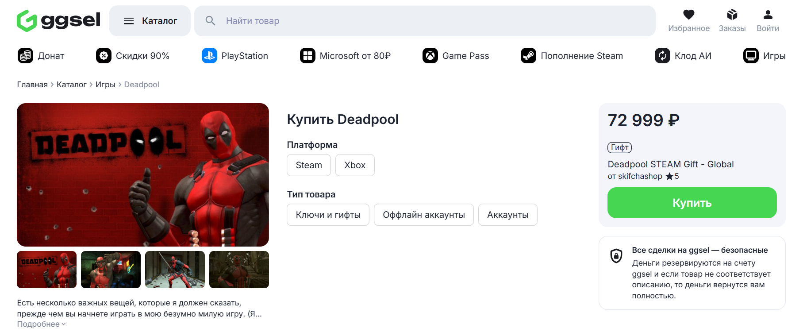Go to Игры breadcrumb link
The width and height of the screenshot is (807, 332).
coord(105,85)
